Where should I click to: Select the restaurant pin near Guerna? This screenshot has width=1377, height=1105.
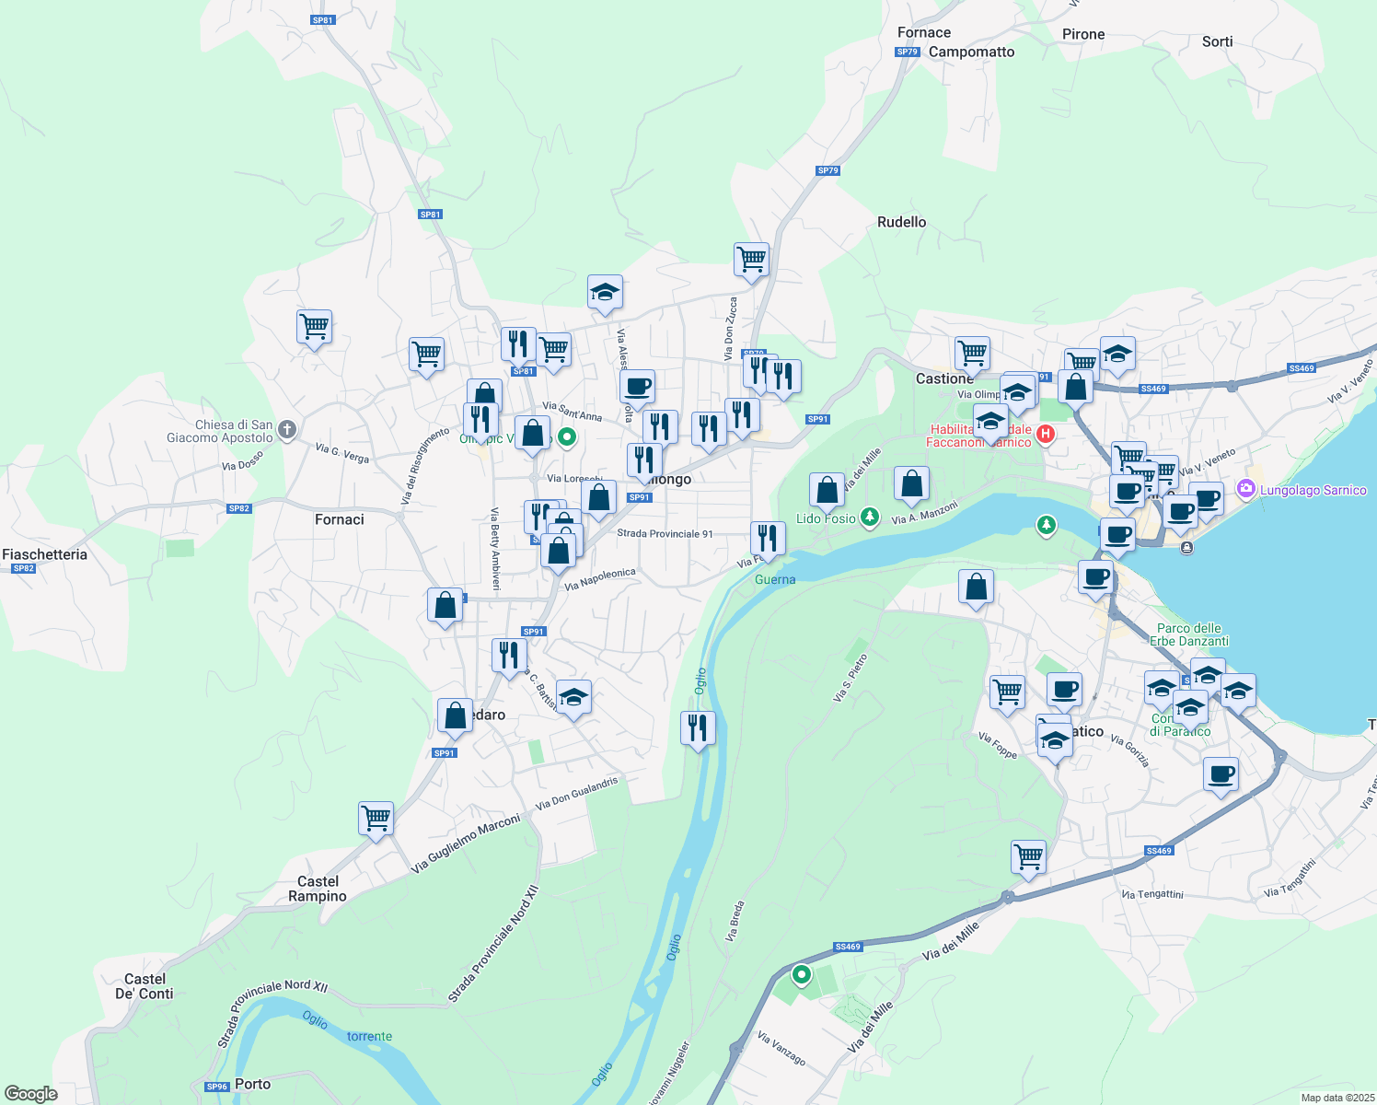[768, 539]
